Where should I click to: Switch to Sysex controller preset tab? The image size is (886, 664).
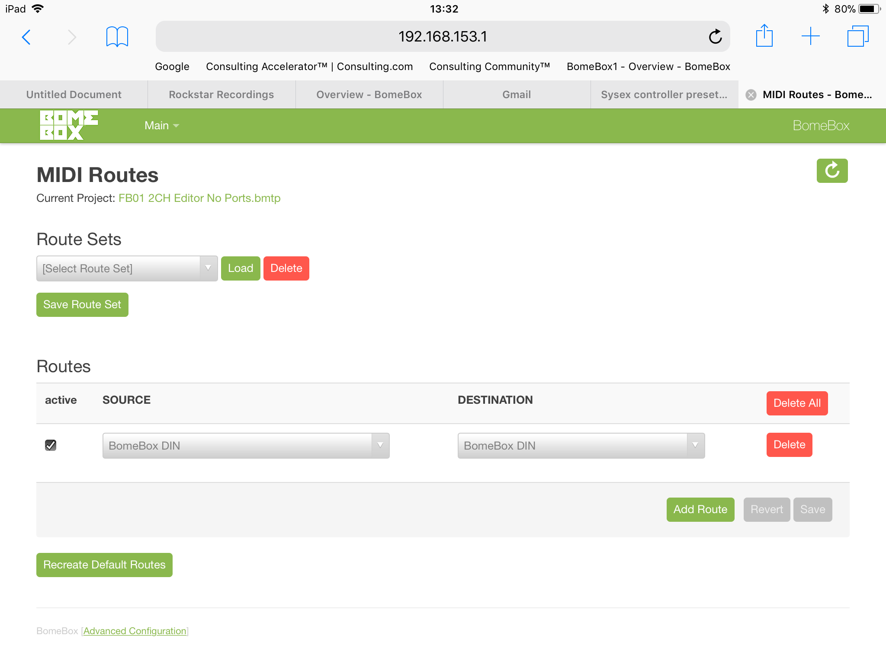pyautogui.click(x=664, y=95)
